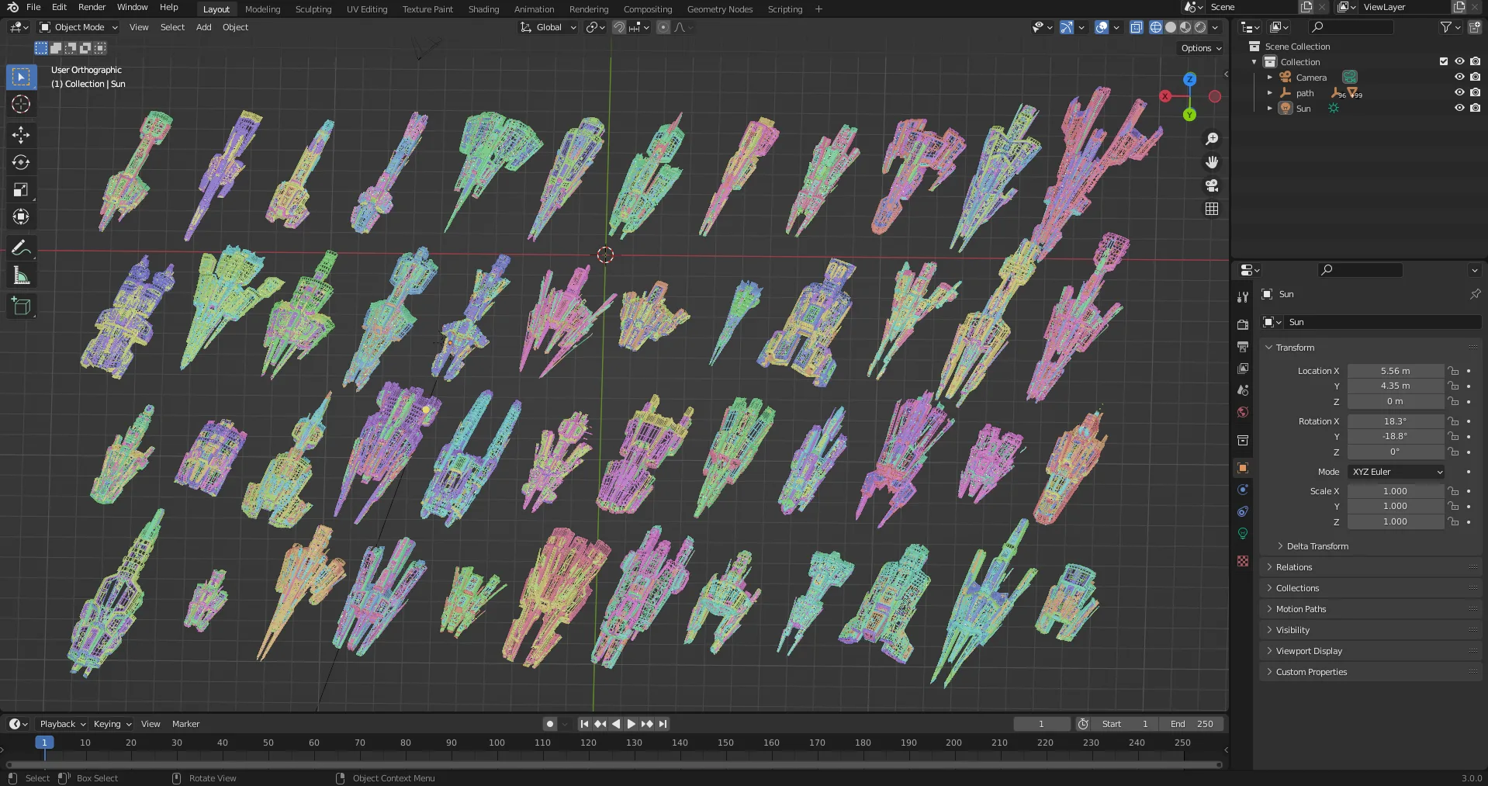Image resolution: width=1488 pixels, height=786 pixels.
Task: Switch orthographic/perspective grid icon
Action: coord(1212,209)
